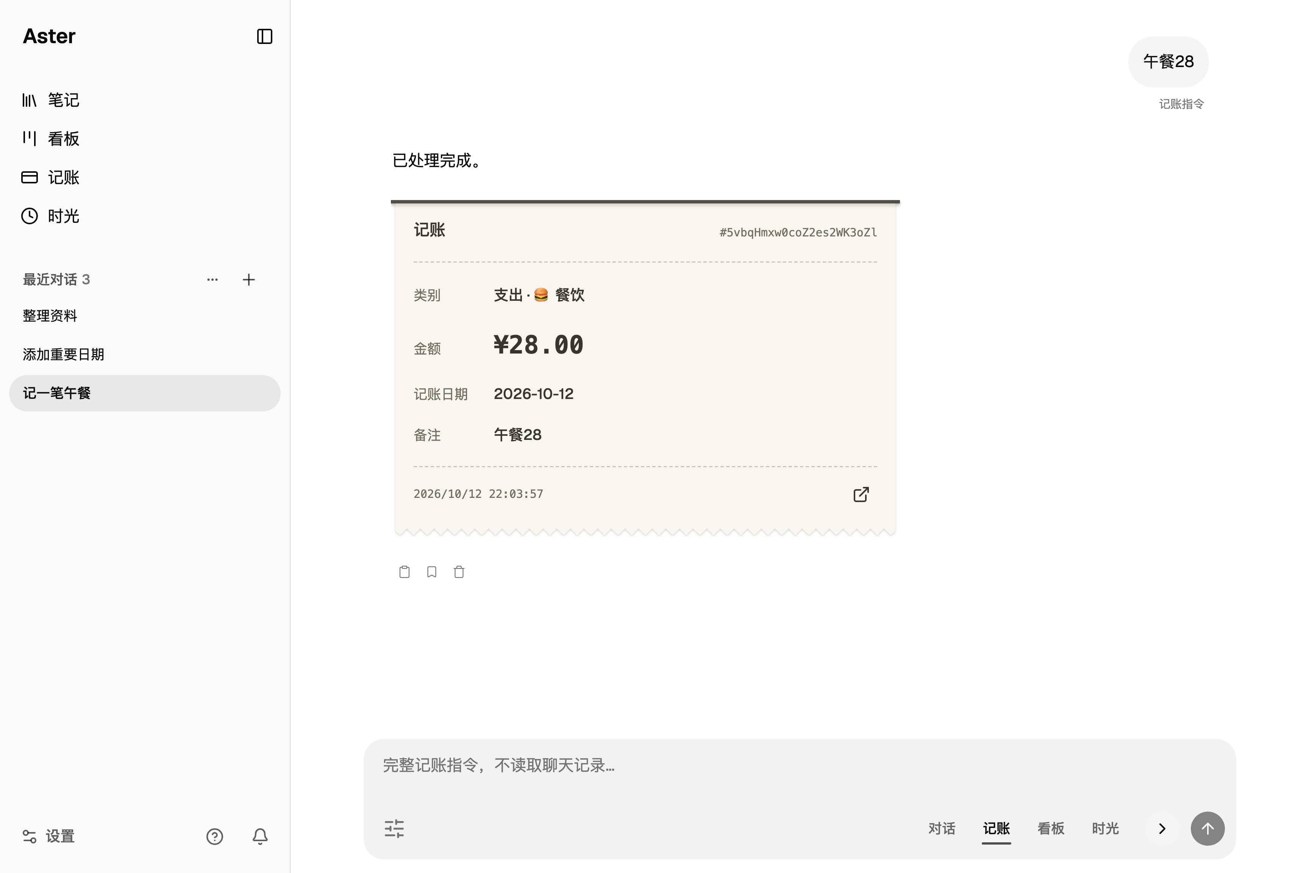
Task: Delete the reply with trash icon
Action: click(459, 572)
